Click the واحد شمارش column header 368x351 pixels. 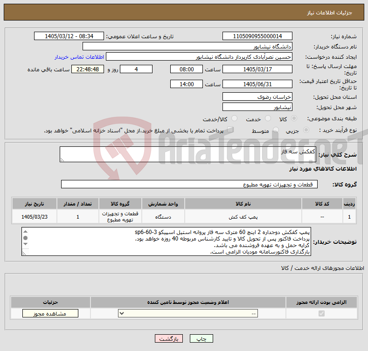click(x=163, y=204)
